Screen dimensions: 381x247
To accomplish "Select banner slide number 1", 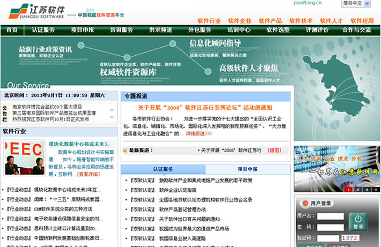I will (x=348, y=190).
